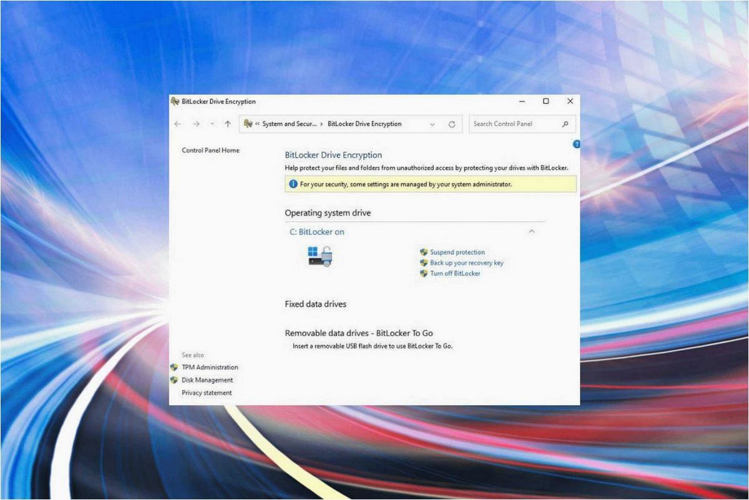Screen dimensions: 749x500
Task: Click 'Removable data drives - BitLocker To Go' heading
Action: (359, 333)
